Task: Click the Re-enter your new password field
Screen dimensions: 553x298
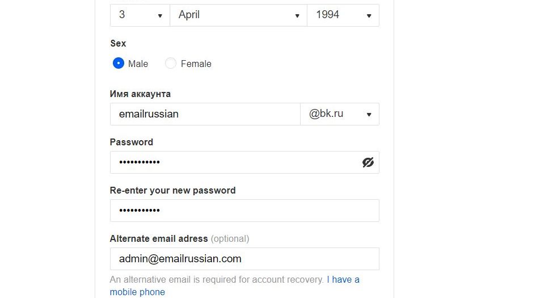Action: [244, 211]
